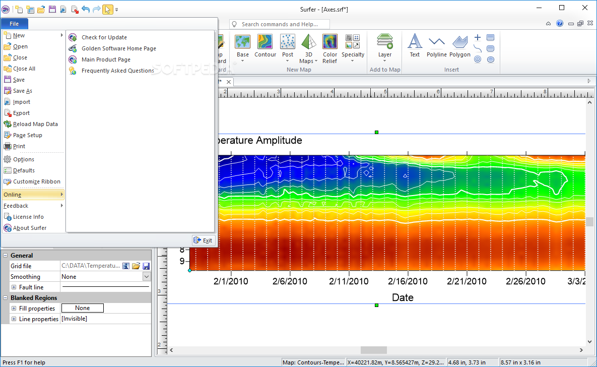
Task: Open About Surfer
Action: [33, 227]
